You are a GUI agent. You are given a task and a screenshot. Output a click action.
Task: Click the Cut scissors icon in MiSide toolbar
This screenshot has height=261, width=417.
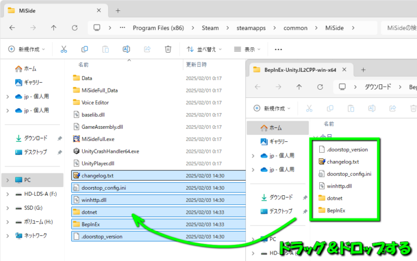[64, 49]
